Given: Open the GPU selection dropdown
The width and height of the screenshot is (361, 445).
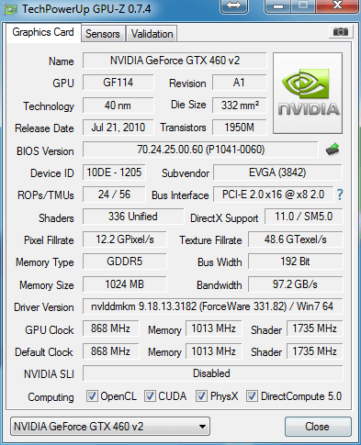Looking at the screenshot, I should point(110,426).
